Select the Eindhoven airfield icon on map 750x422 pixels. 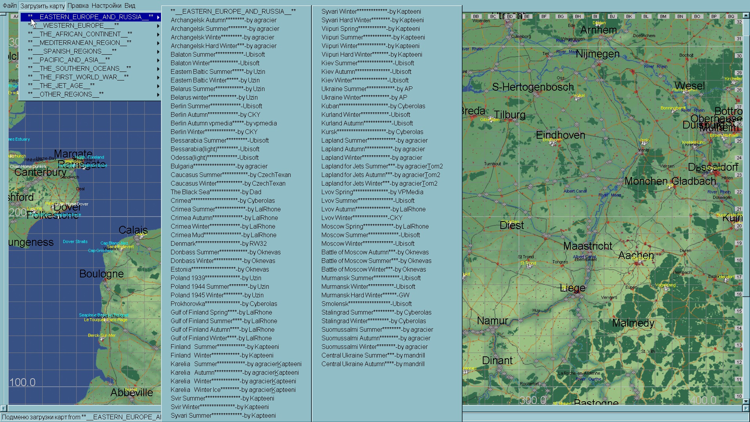pyautogui.click(x=552, y=143)
